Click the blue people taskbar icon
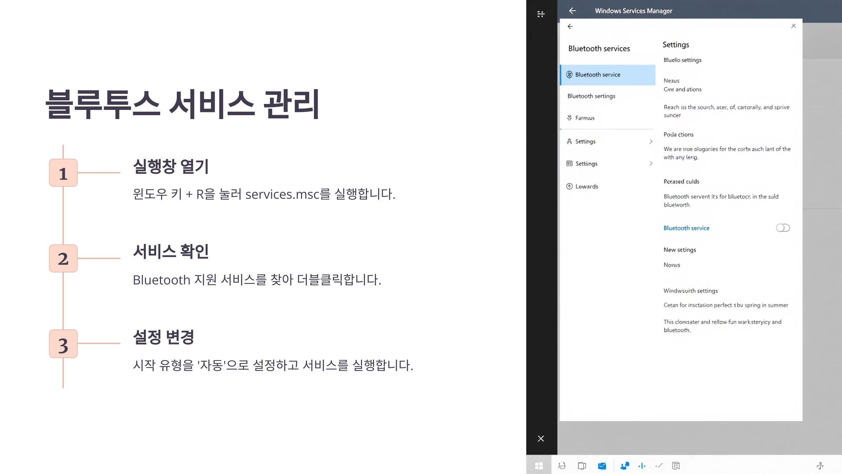Image resolution: width=842 pixels, height=474 pixels. (624, 466)
